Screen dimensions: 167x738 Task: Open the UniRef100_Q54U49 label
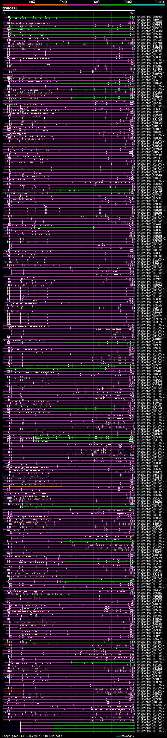click(150, 409)
